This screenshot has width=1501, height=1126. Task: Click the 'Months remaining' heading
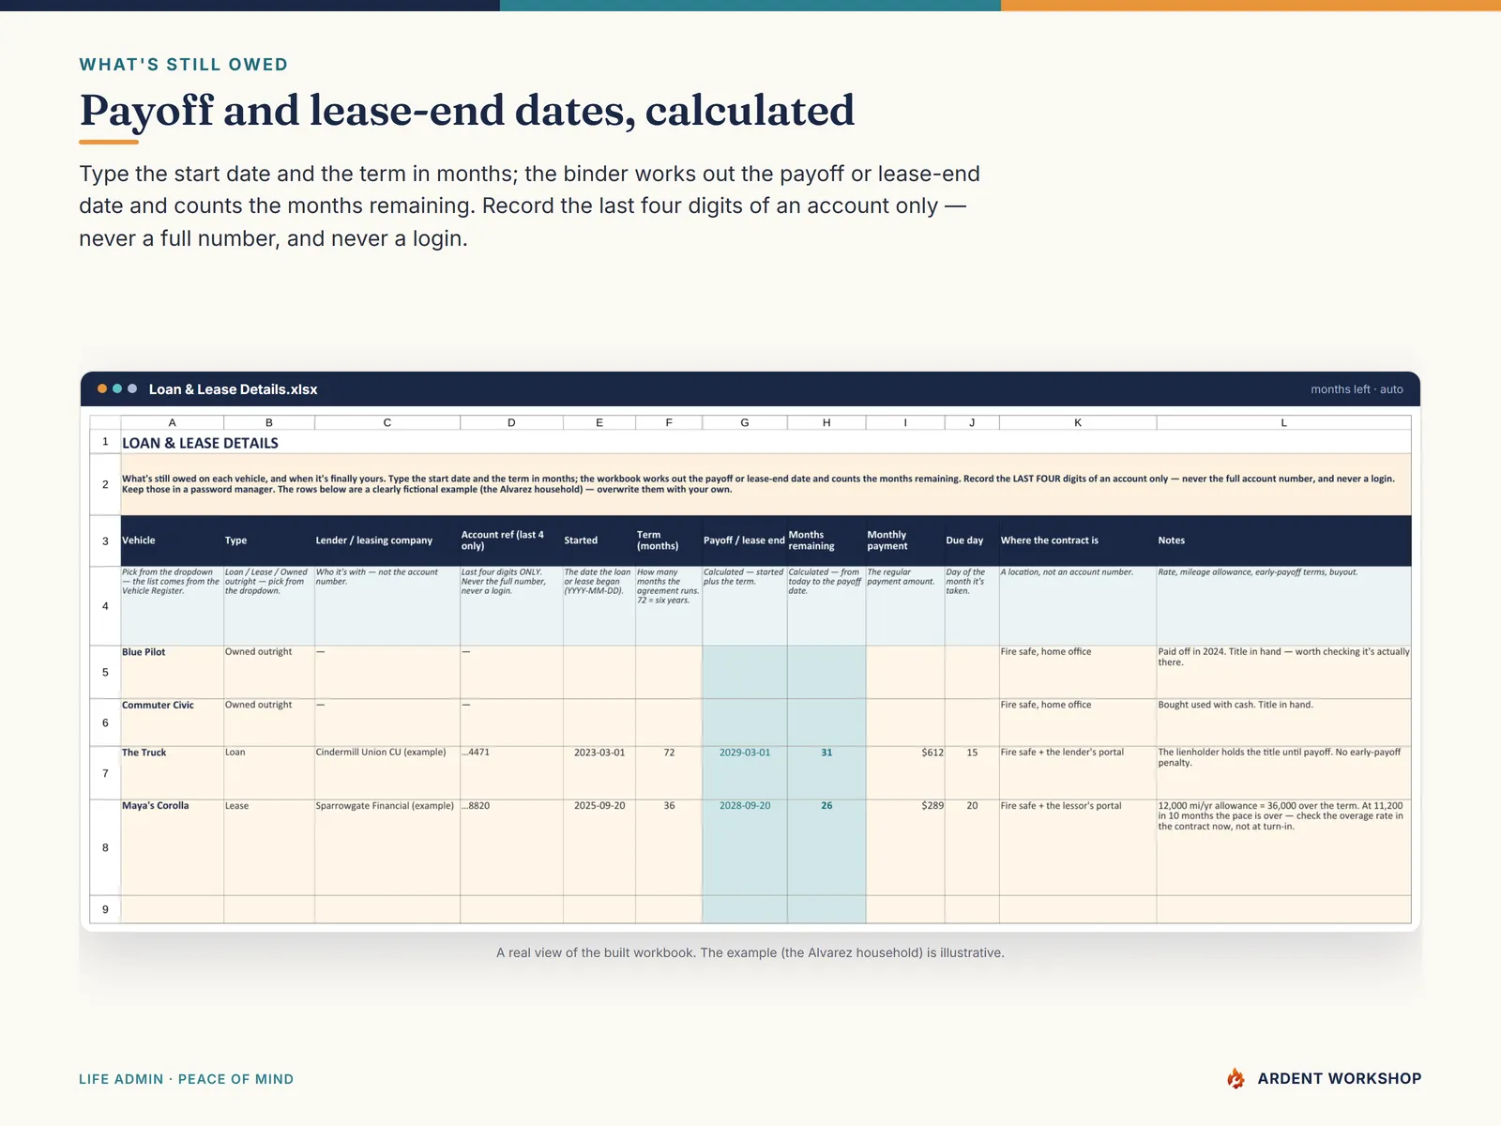click(826, 540)
